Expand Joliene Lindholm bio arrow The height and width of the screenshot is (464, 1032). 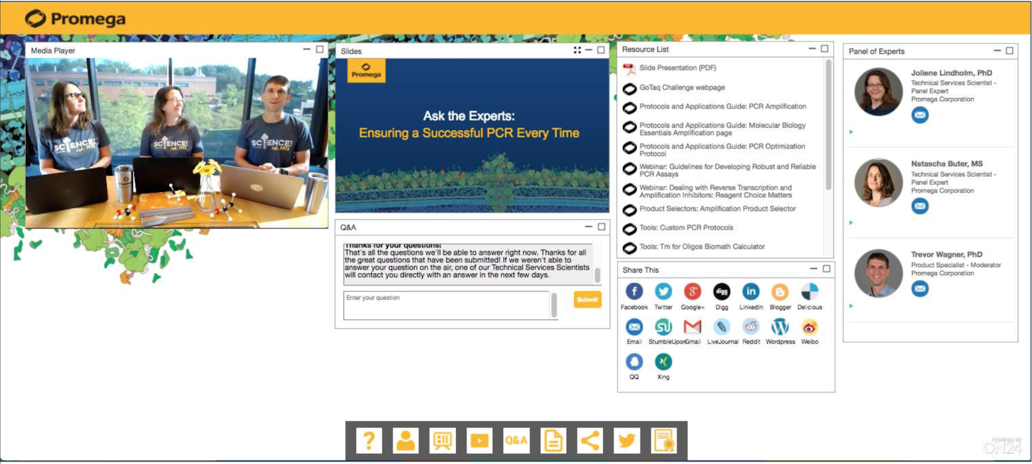pyautogui.click(x=851, y=132)
